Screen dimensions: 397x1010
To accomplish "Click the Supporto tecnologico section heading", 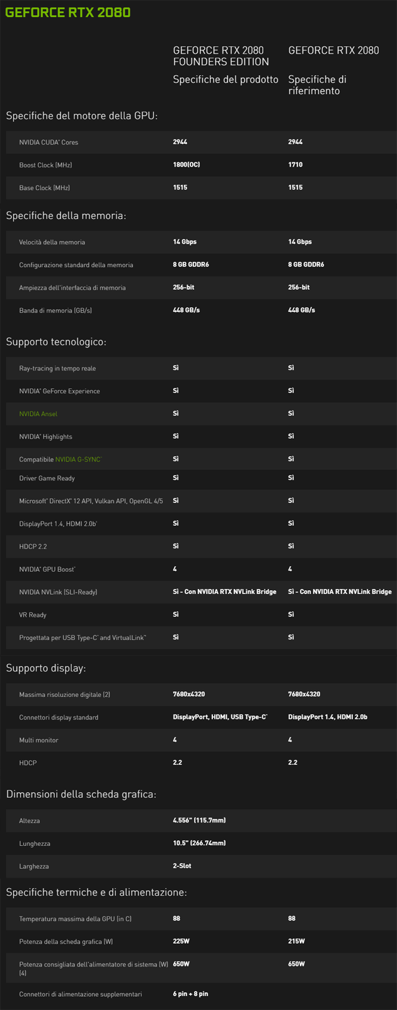I will point(56,342).
